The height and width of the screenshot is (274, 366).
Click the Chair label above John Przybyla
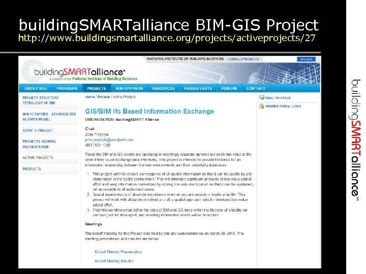pyautogui.click(x=90, y=128)
